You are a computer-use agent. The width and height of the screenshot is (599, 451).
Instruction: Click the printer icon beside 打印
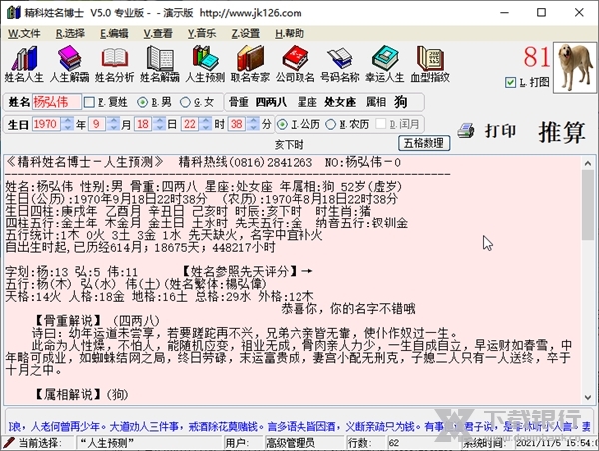tap(466, 131)
